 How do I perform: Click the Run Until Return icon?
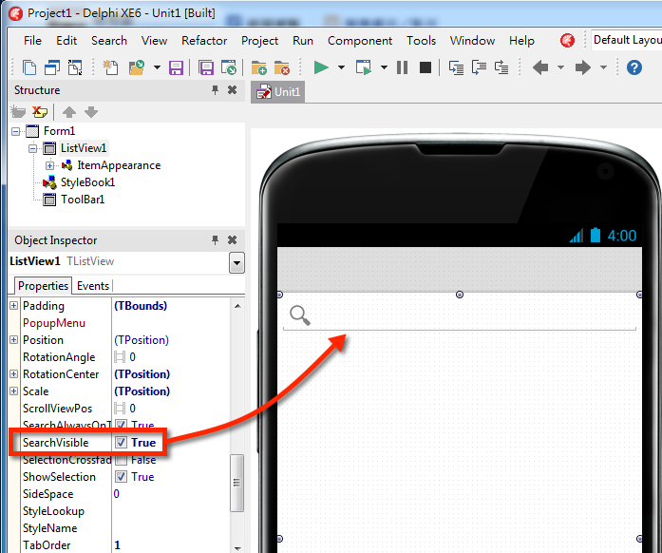501,67
